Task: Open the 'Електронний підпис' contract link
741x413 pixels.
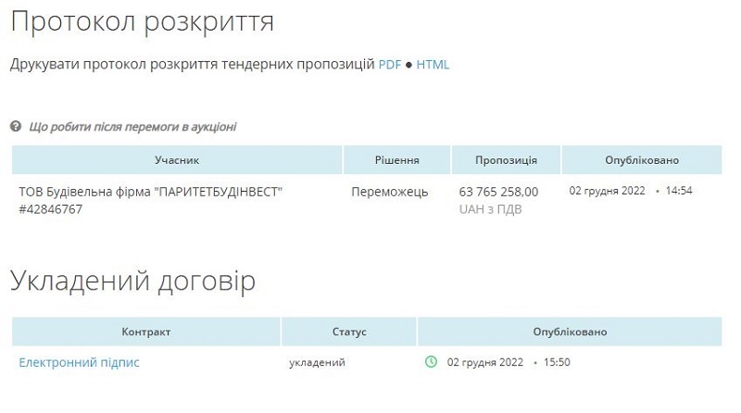Action: pyautogui.click(x=79, y=362)
